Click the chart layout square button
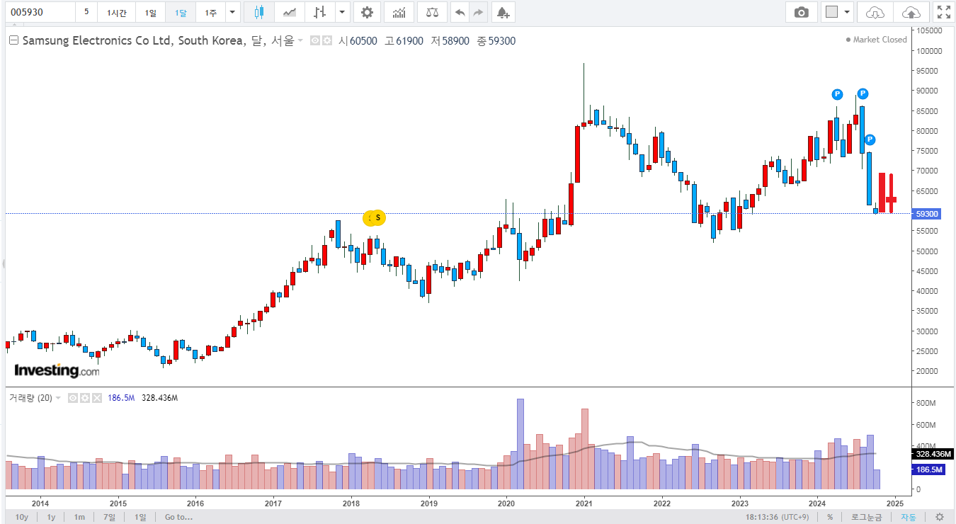Viewport: 956px width, 524px height. [x=831, y=12]
